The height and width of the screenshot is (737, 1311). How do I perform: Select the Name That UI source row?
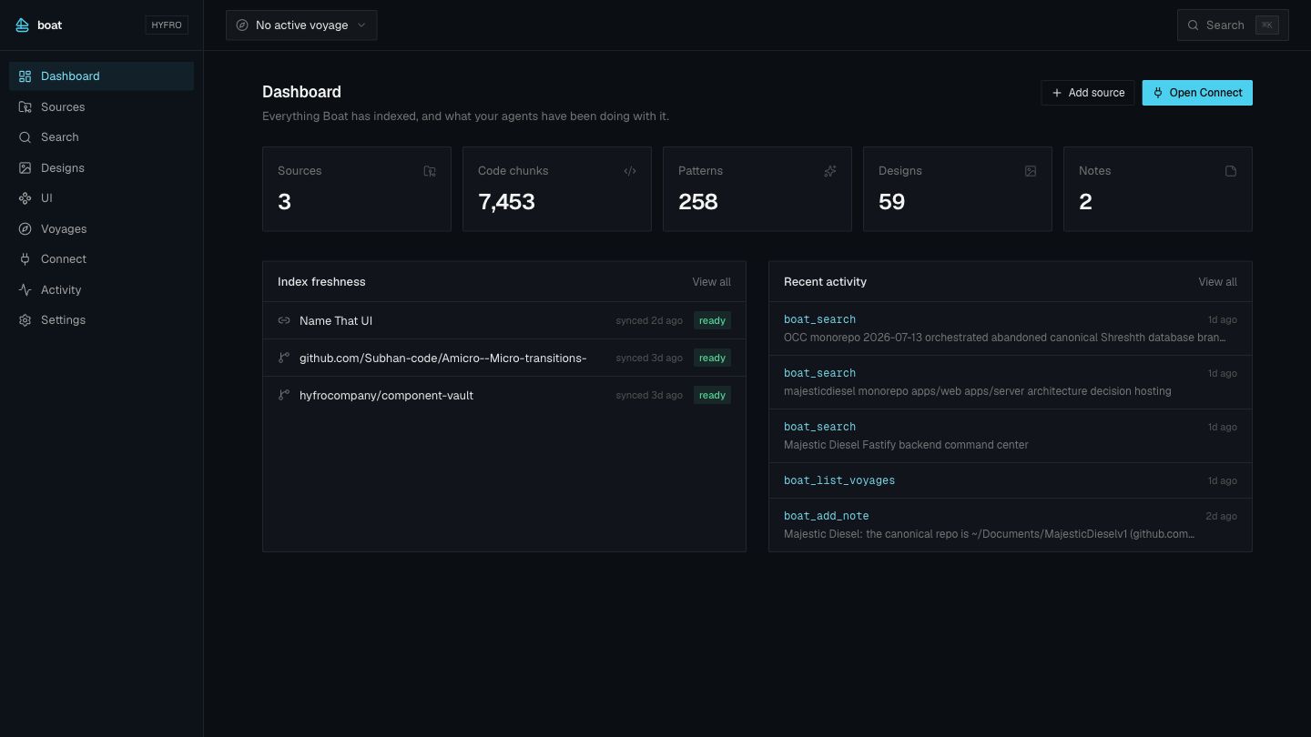[504, 321]
